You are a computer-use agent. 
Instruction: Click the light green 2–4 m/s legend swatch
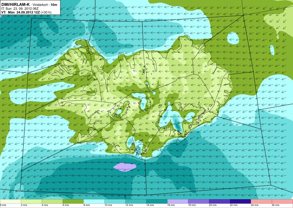pos(31,202)
